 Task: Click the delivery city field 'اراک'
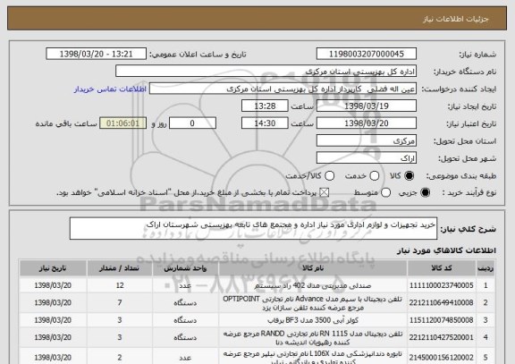367,158
